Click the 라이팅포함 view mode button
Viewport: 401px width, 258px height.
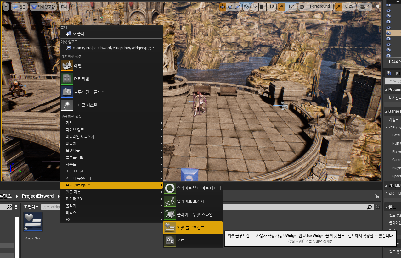(x=43, y=7)
